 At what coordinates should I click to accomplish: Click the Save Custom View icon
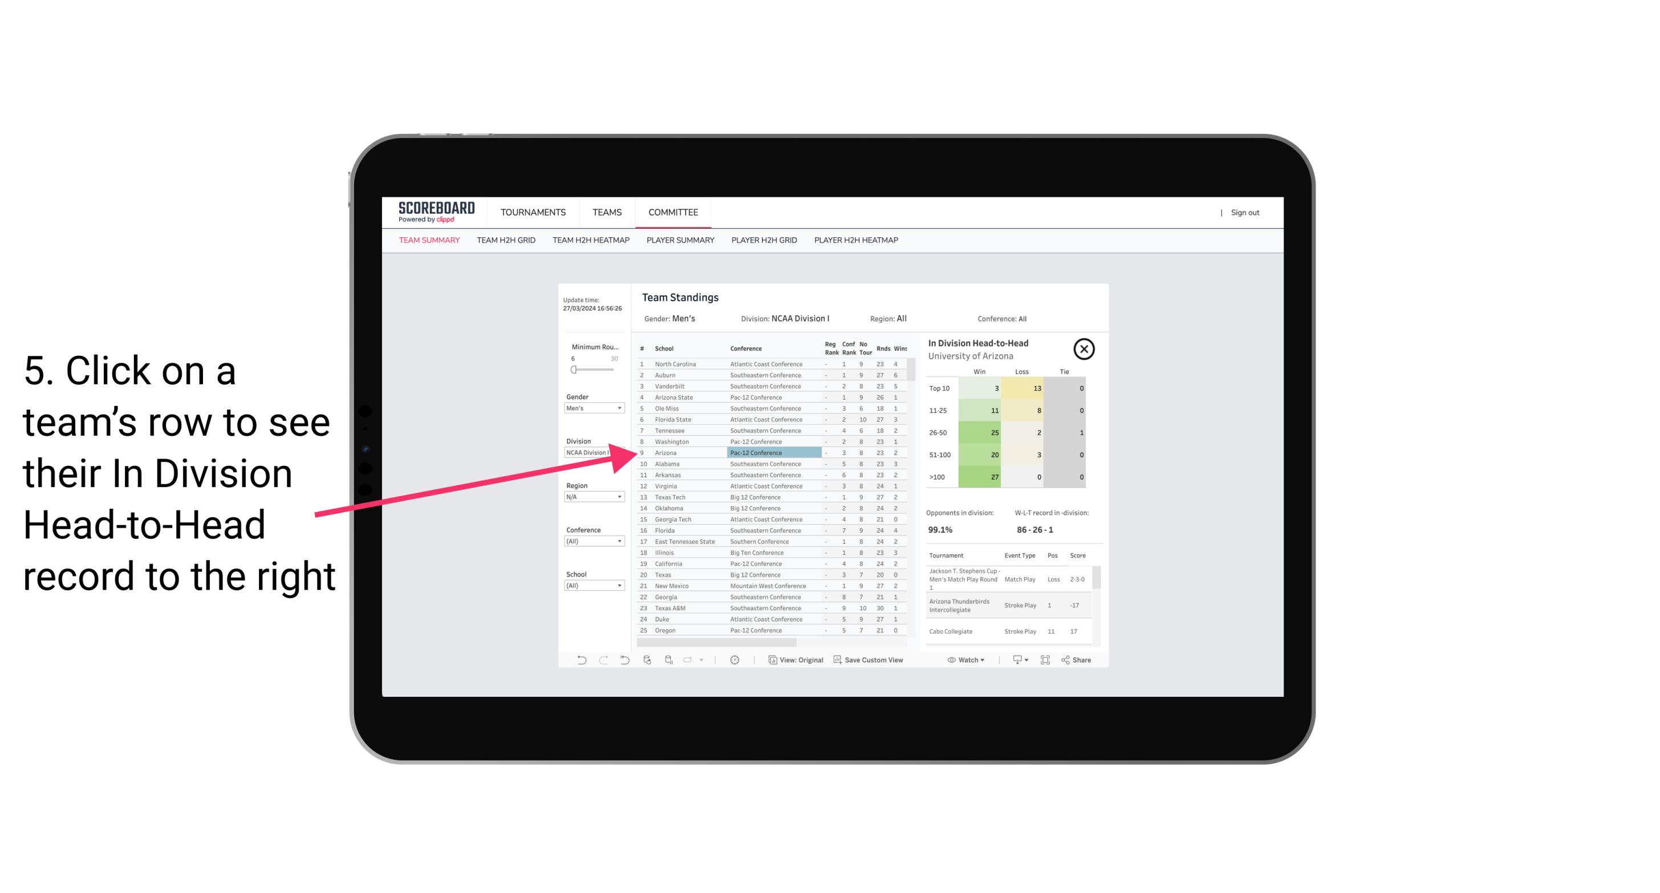pyautogui.click(x=838, y=660)
